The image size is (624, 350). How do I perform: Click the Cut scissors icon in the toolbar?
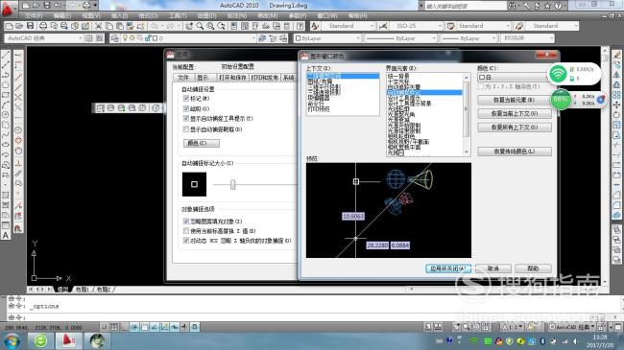click(x=98, y=26)
